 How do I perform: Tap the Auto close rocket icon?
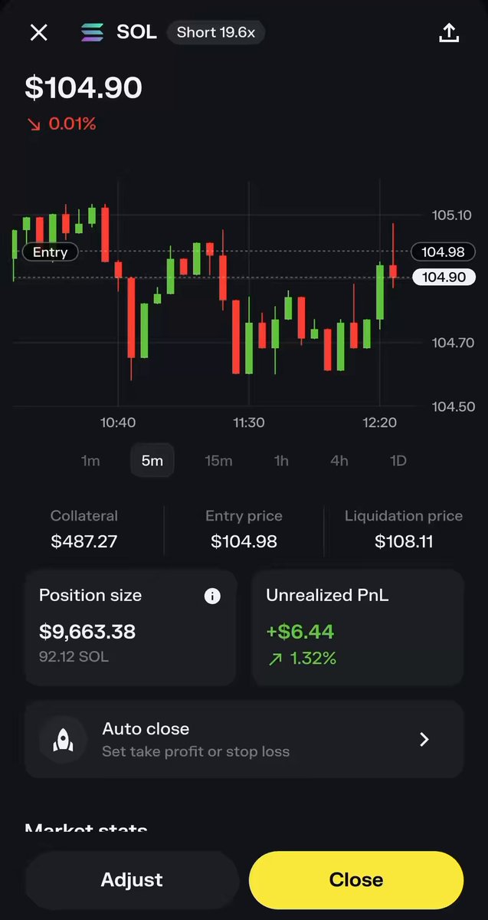click(64, 739)
